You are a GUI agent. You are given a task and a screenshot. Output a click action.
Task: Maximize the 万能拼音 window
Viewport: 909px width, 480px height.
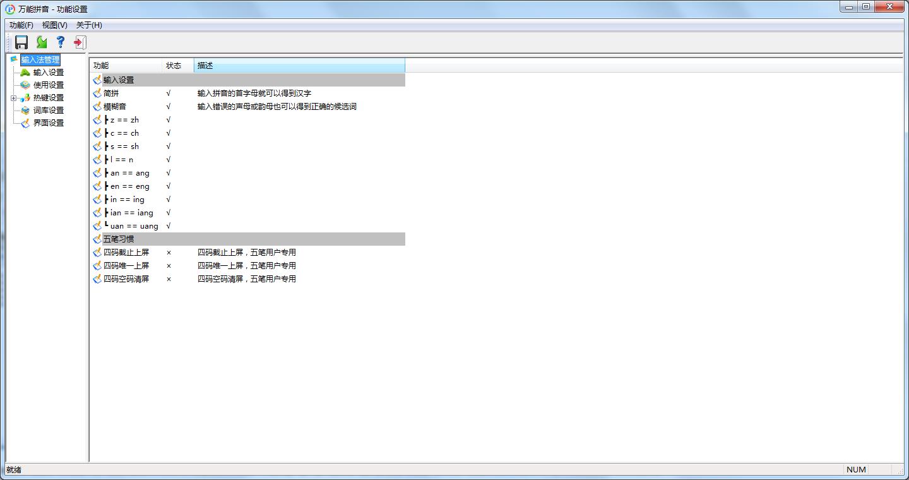coord(866,6)
